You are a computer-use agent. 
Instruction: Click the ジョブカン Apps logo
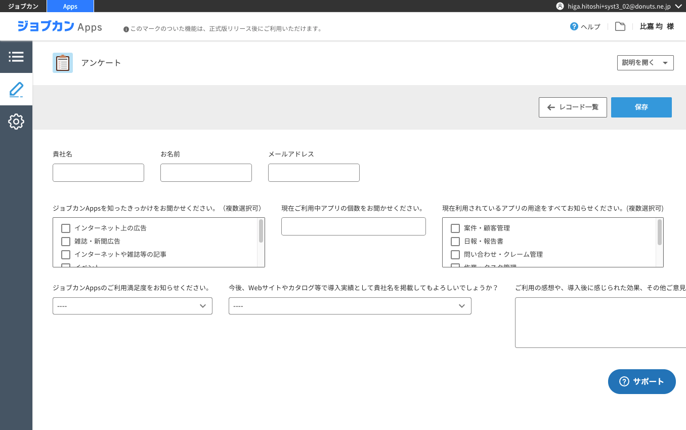(60, 26)
